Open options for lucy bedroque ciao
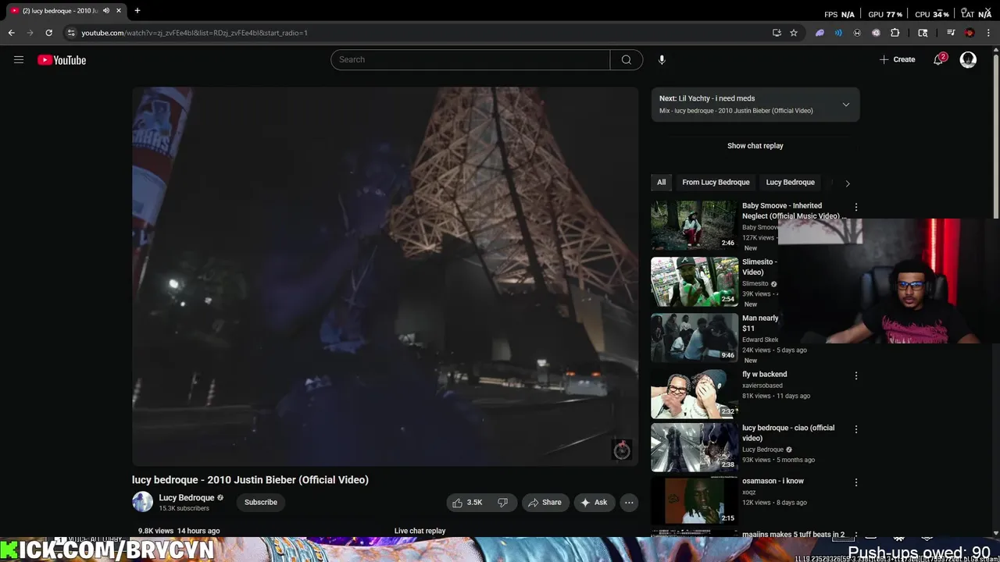 click(855, 429)
